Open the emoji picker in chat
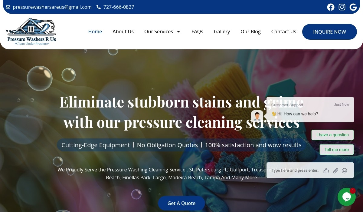This screenshot has height=212, width=363. click(344, 171)
